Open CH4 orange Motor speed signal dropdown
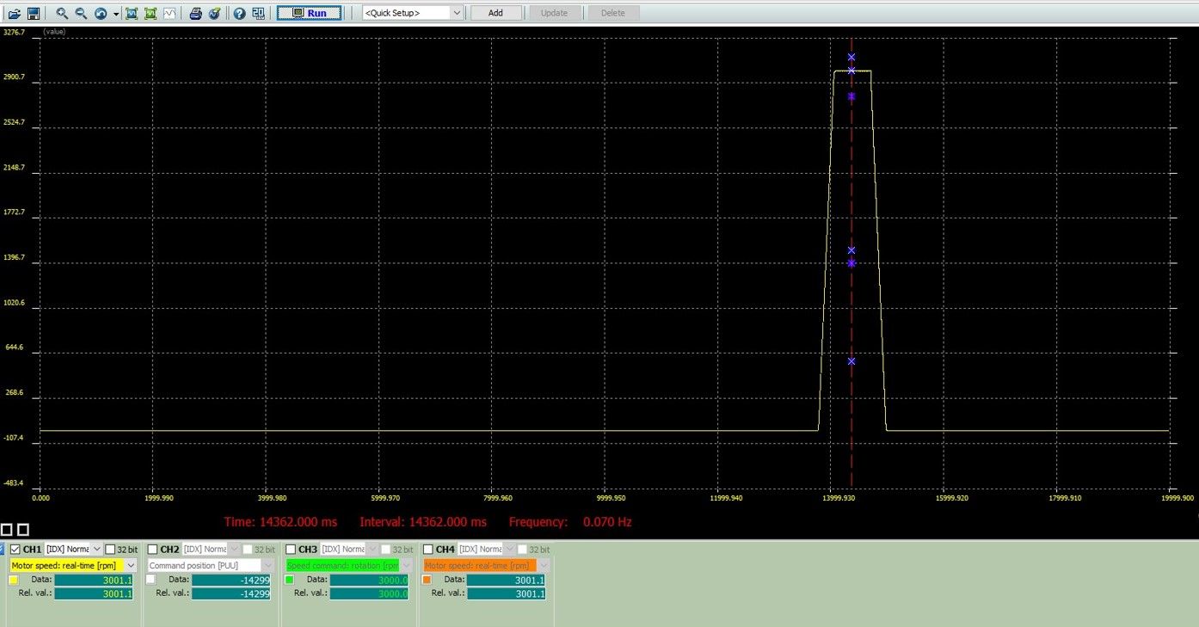The height and width of the screenshot is (627, 1199). pyautogui.click(x=486, y=565)
